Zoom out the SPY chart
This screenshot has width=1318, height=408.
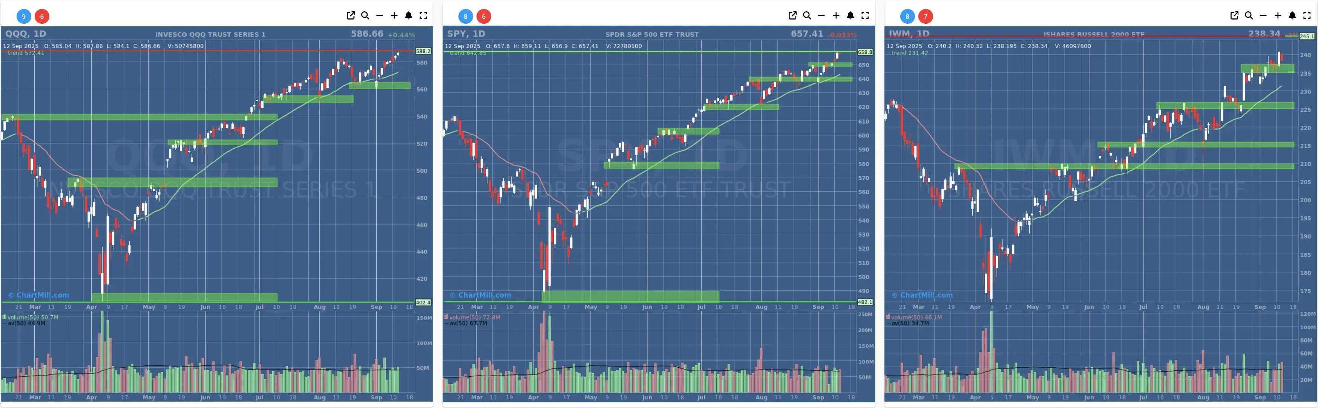pos(821,16)
